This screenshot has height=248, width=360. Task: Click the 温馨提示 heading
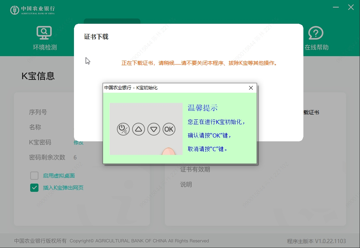203,108
